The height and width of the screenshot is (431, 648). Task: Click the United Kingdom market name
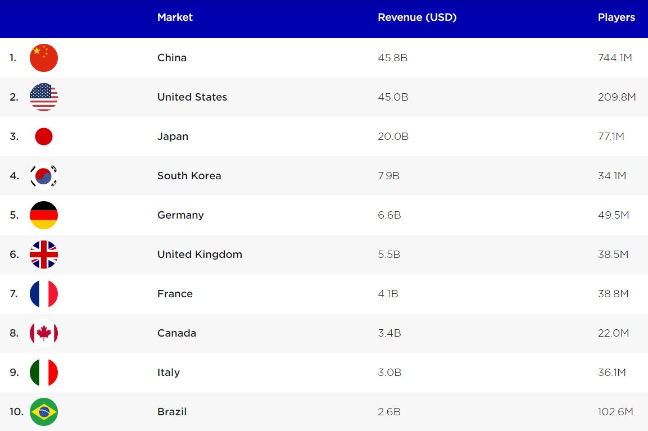200,255
